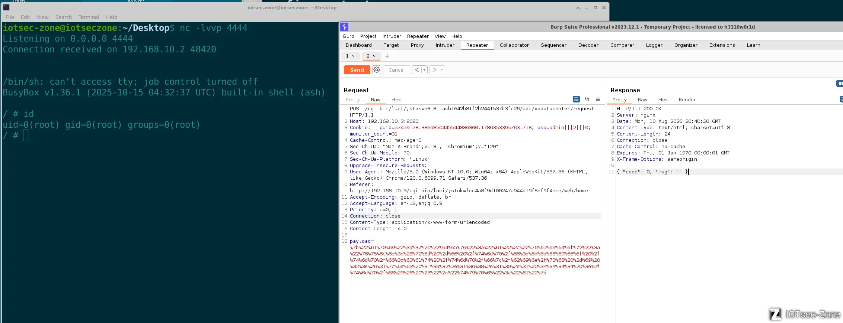Select the Response Hex view

[663, 99]
